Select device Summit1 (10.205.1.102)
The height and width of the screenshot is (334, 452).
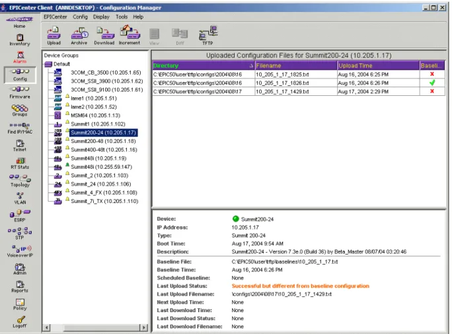98,124
